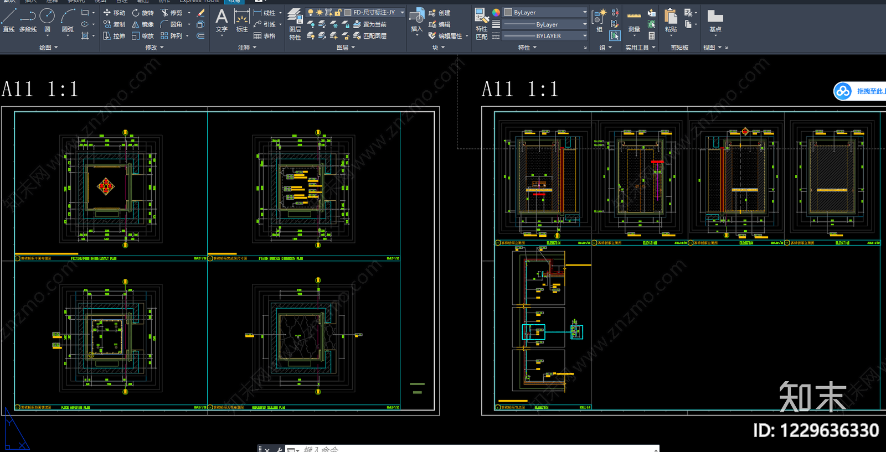This screenshot has height=452, width=886.
Task: Pick the Erase tool in Modify panel
Action: [x=200, y=12]
